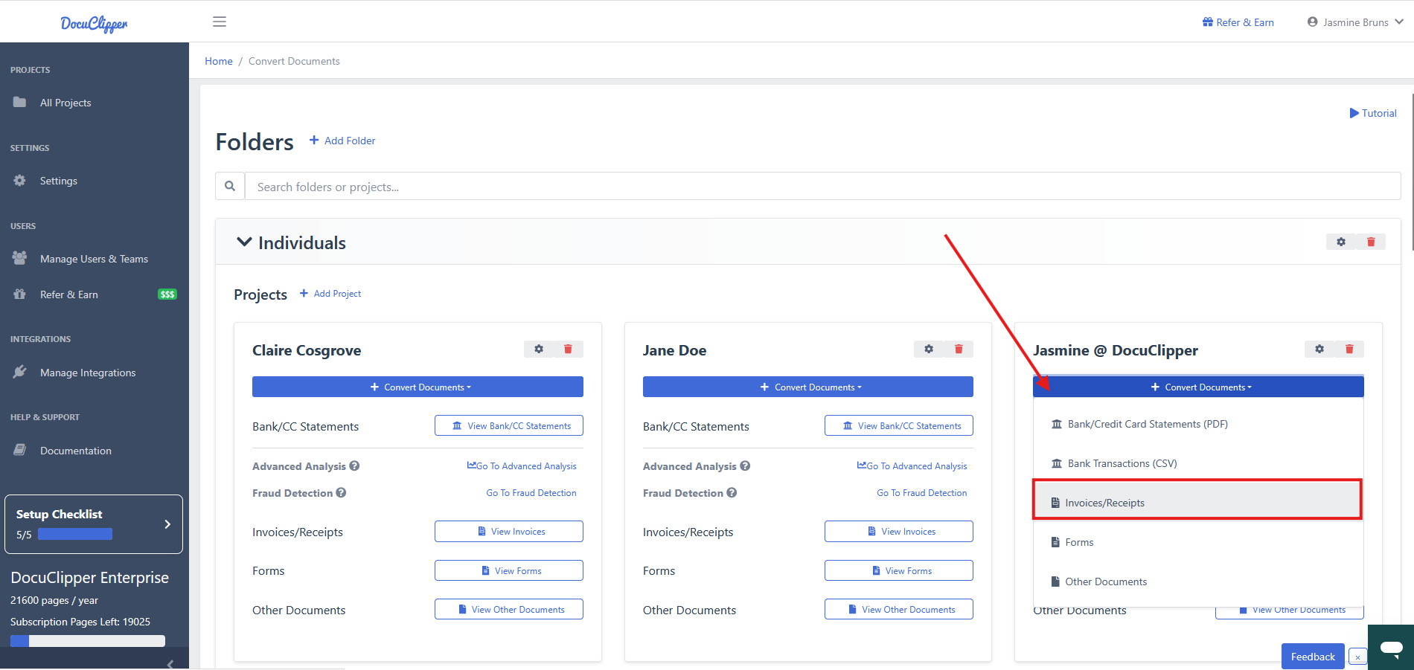Click the Individuals folder trash icon
1414x670 pixels.
click(x=1370, y=242)
